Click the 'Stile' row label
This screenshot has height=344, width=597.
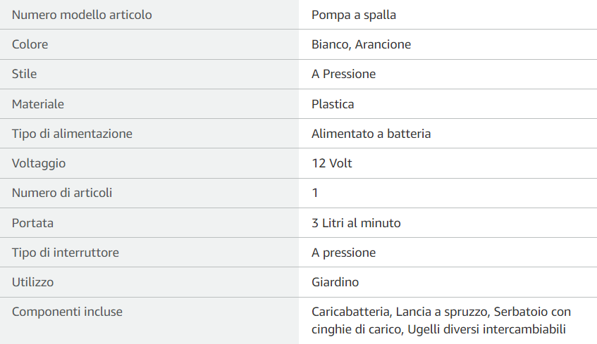click(25, 74)
